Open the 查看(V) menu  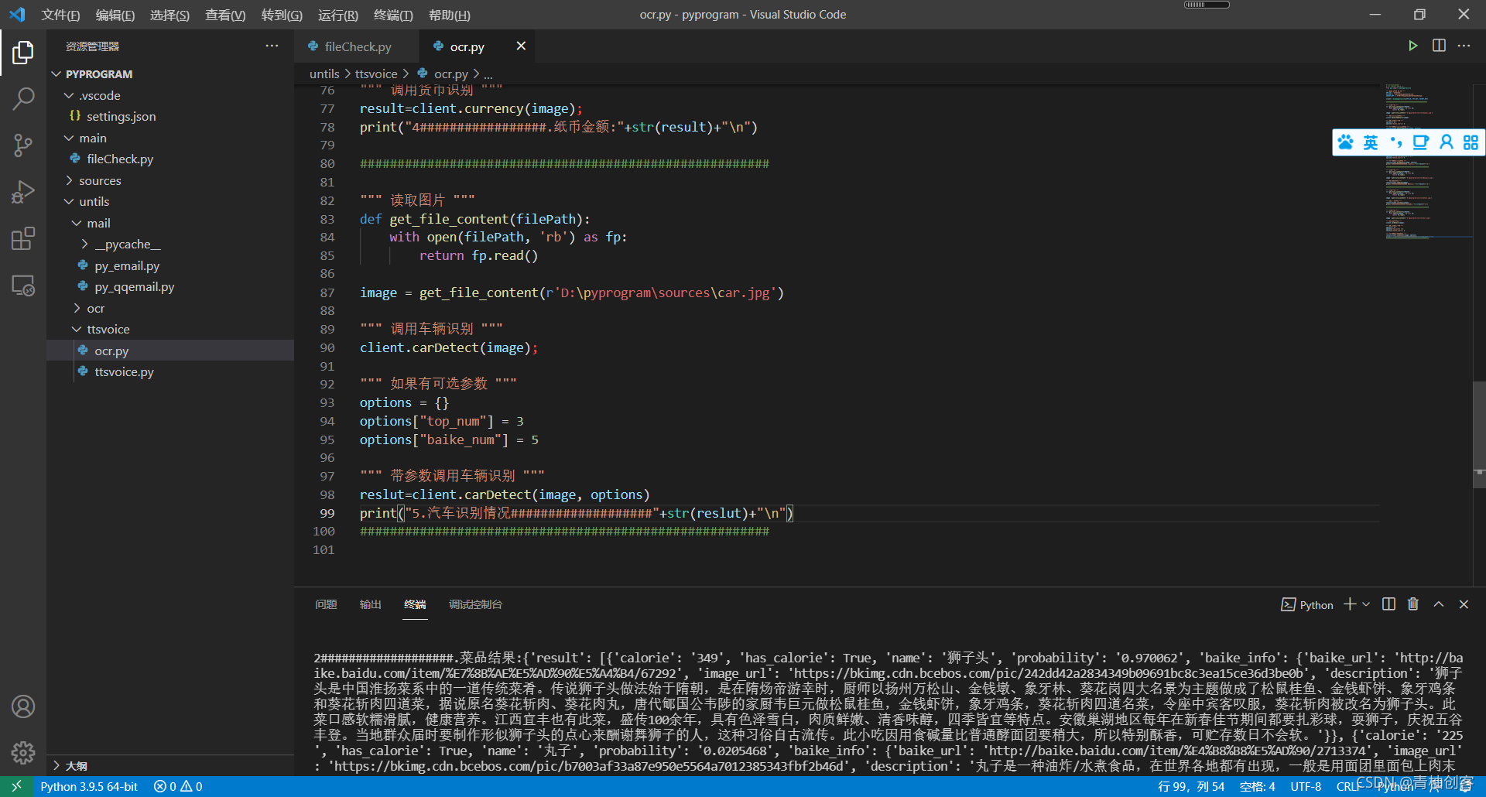click(225, 15)
